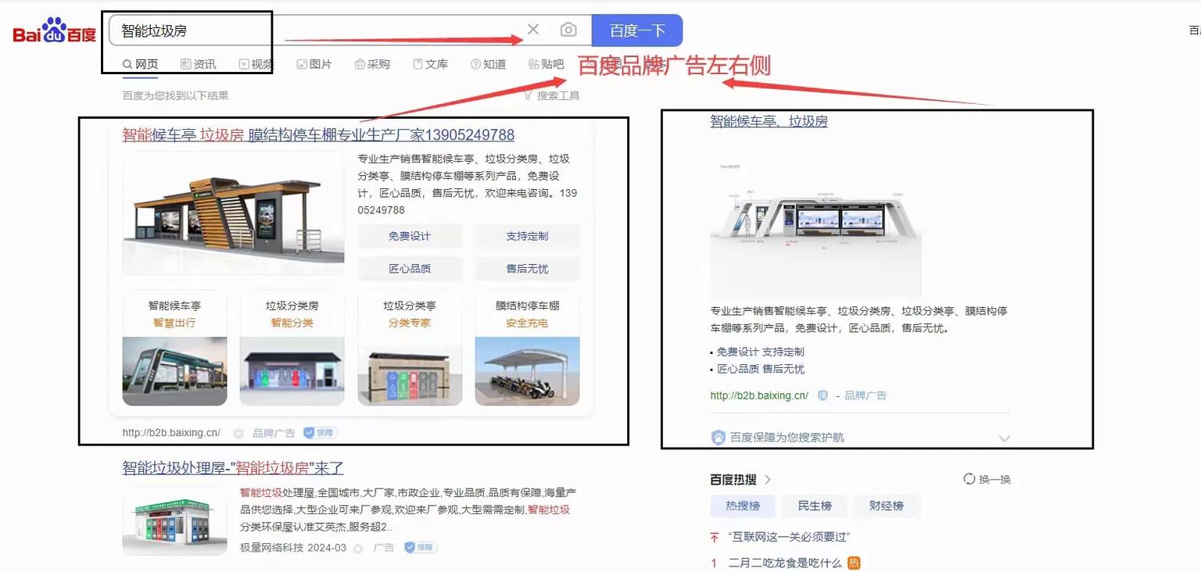Click the 匠心品质 button
Image resolution: width=1201 pixels, height=572 pixels.
point(410,269)
